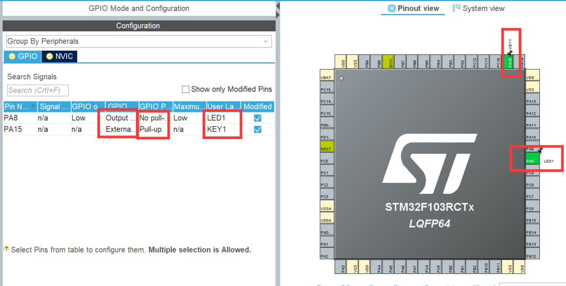Click the KEY1 user label cell in the table

pos(223,129)
